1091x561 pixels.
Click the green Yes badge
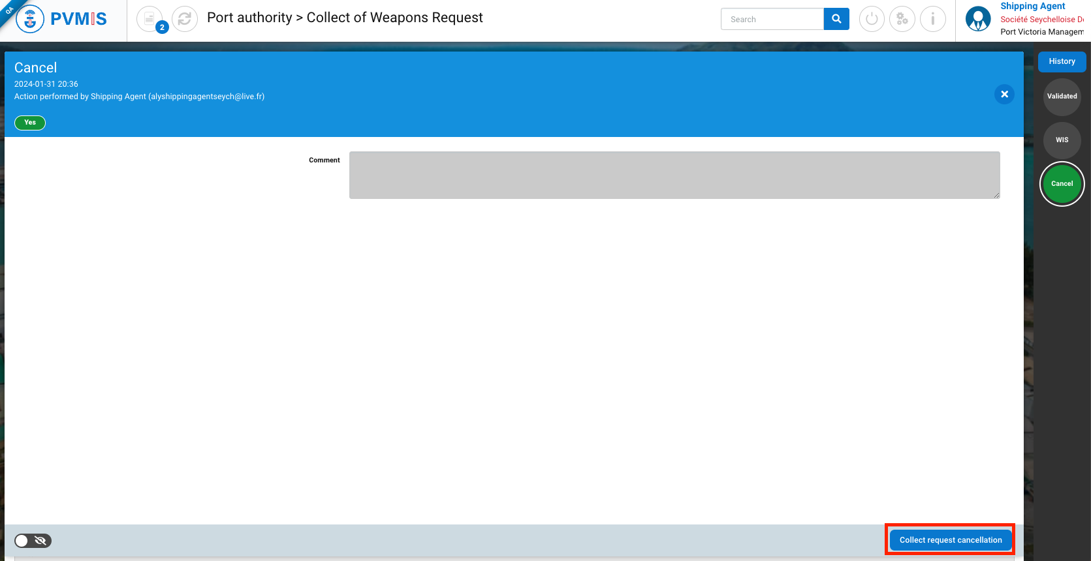[x=30, y=123]
